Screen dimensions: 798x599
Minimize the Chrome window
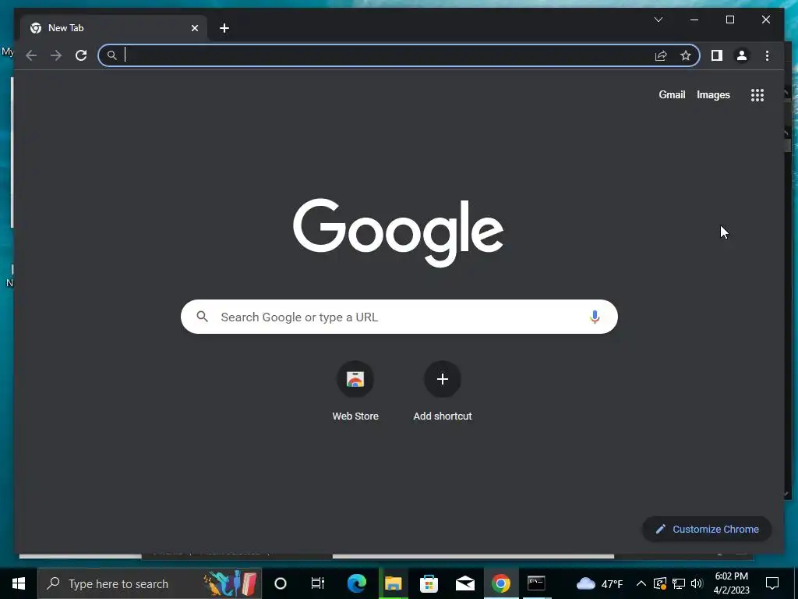tap(694, 19)
